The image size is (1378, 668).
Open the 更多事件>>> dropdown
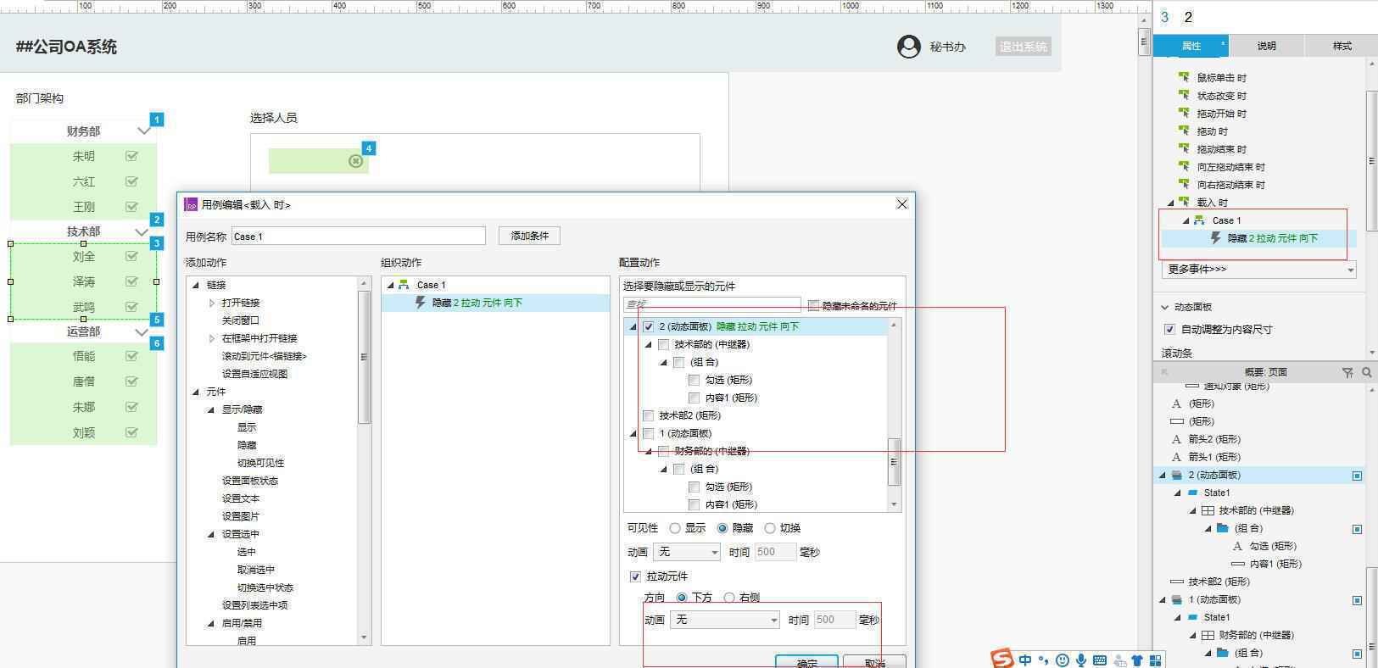coord(1258,269)
